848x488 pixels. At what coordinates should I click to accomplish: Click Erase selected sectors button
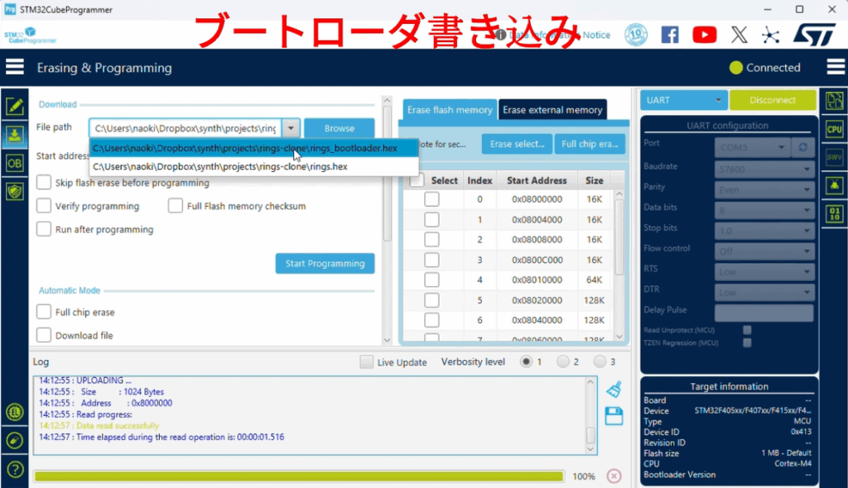(x=517, y=144)
